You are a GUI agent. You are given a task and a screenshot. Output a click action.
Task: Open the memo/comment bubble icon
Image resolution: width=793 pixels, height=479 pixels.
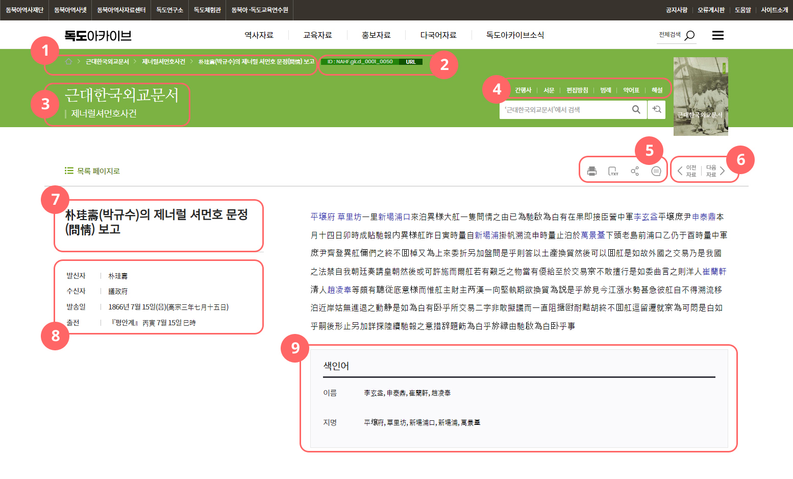pyautogui.click(x=656, y=171)
